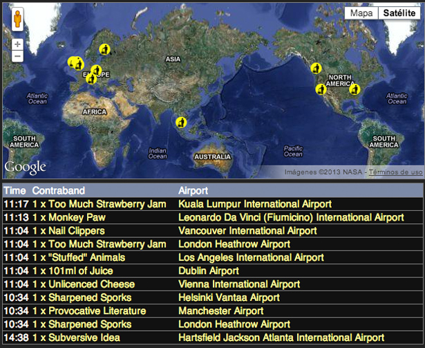The height and width of the screenshot is (348, 425).
Task: Open Términos de uso link
Action: (x=395, y=172)
